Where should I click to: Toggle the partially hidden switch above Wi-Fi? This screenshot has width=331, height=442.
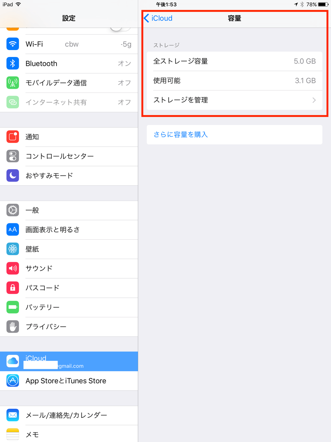coord(120,29)
